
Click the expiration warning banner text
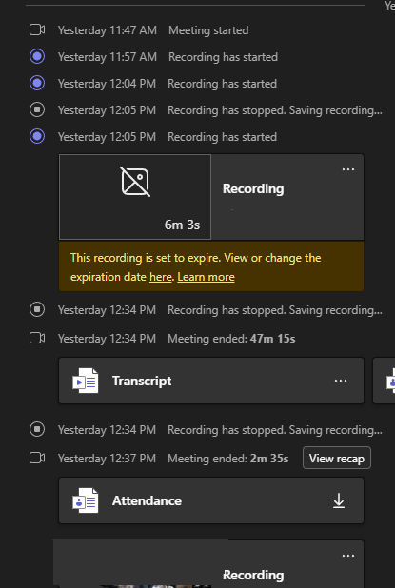click(x=195, y=267)
